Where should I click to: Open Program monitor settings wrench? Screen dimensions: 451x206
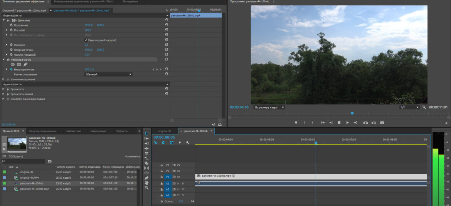click(424, 107)
